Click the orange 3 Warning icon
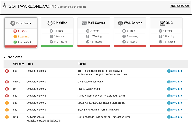Viewport: 192px width, 125px height. [15, 37]
